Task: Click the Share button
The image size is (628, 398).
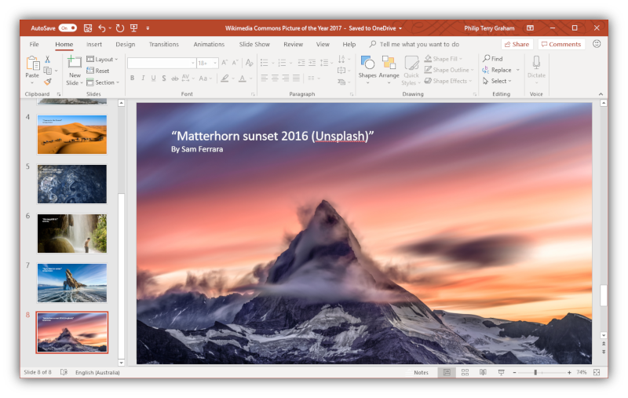Action: [x=517, y=45]
